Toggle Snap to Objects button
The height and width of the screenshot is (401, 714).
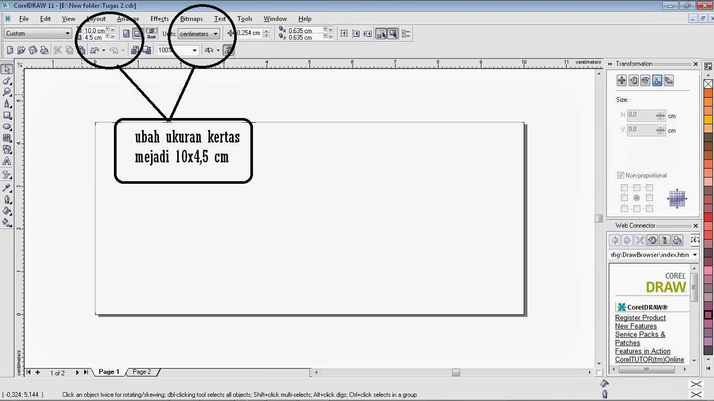point(367,33)
